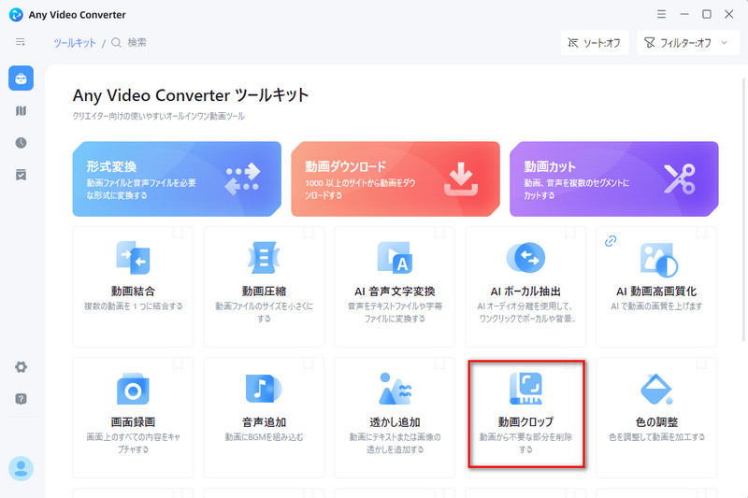The height and width of the screenshot is (498, 748).
Task: Bookmark the 透かし追加 card
Action: point(439,363)
